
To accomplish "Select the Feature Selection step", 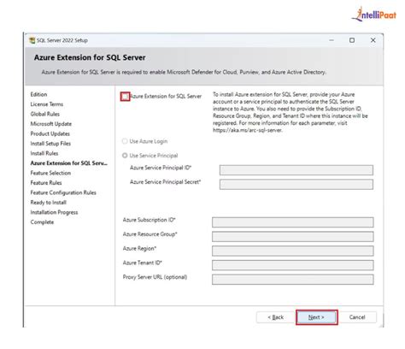I will pos(50,173).
